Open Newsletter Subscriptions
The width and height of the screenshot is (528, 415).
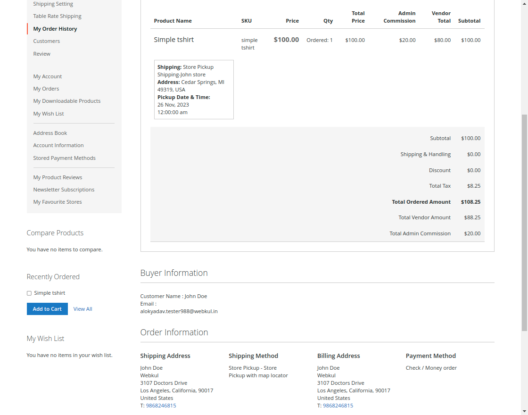point(64,189)
